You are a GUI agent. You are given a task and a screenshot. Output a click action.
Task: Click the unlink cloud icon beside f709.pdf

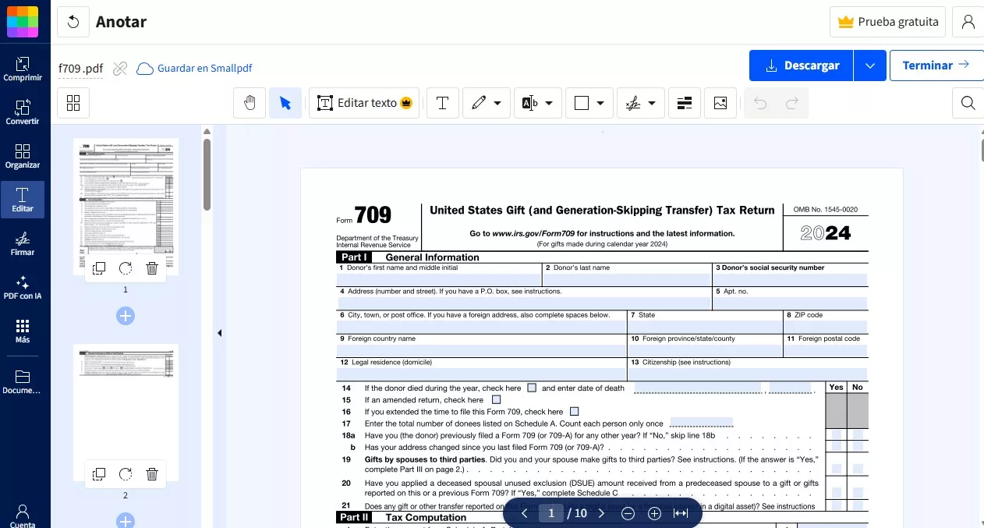pyautogui.click(x=119, y=69)
